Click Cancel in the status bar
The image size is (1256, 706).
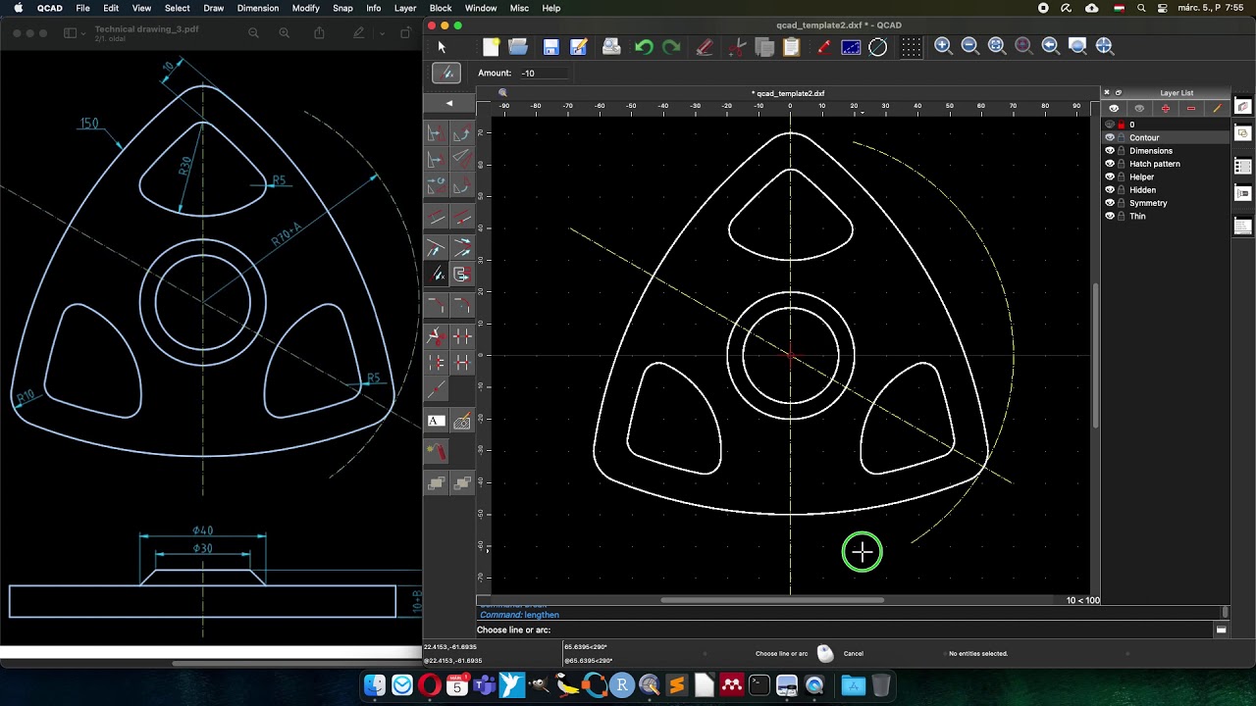click(x=854, y=654)
